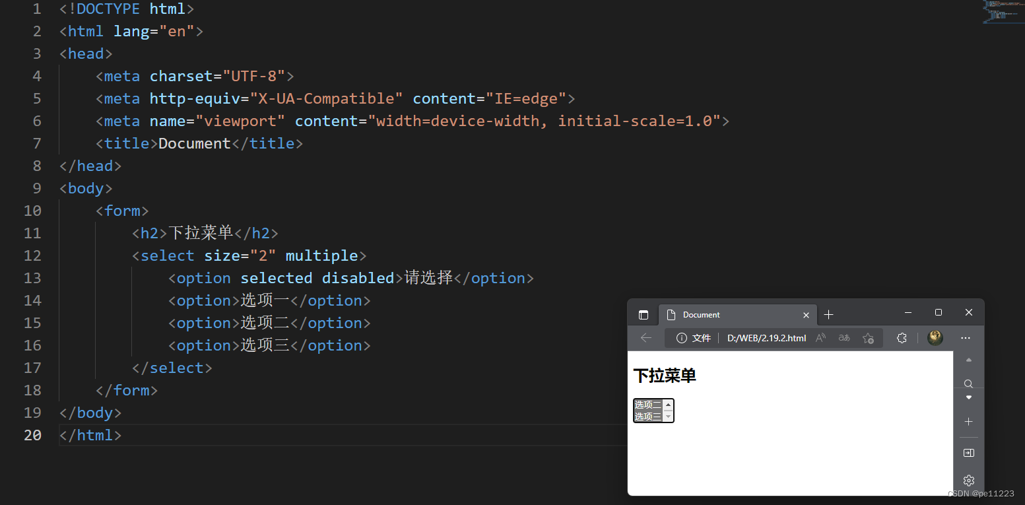The image size is (1025, 505).
Task: Click "width=device-width, initial-scale=1.0" string
Action: pos(544,121)
